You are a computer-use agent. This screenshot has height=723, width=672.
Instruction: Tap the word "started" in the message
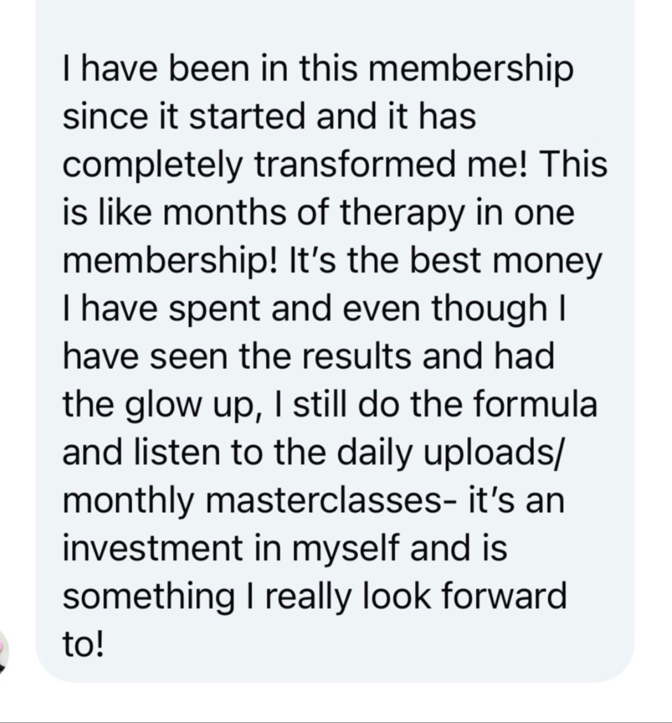pos(248,117)
